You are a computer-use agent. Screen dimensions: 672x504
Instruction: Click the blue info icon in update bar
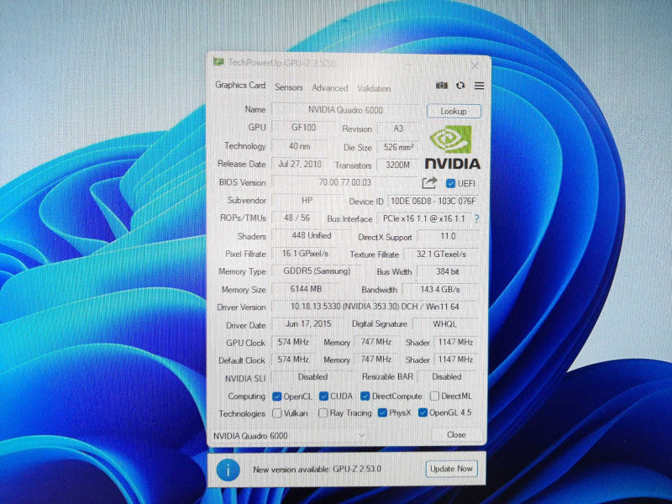pos(228,470)
